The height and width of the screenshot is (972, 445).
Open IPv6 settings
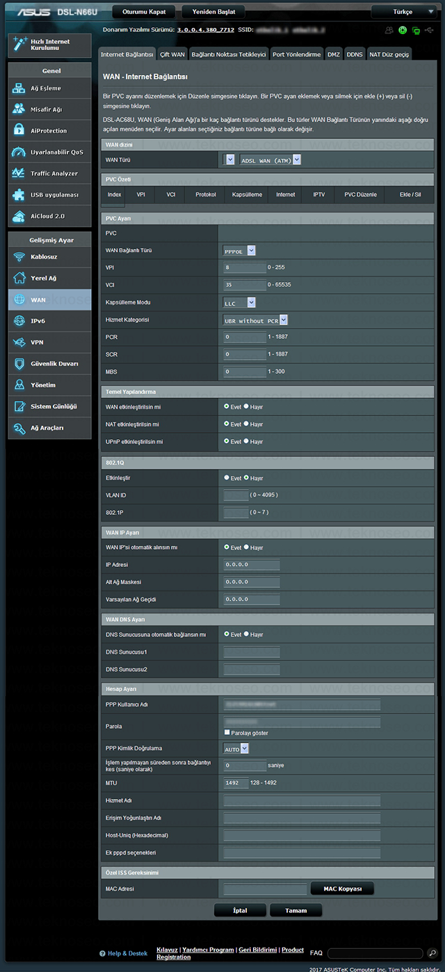(x=49, y=321)
